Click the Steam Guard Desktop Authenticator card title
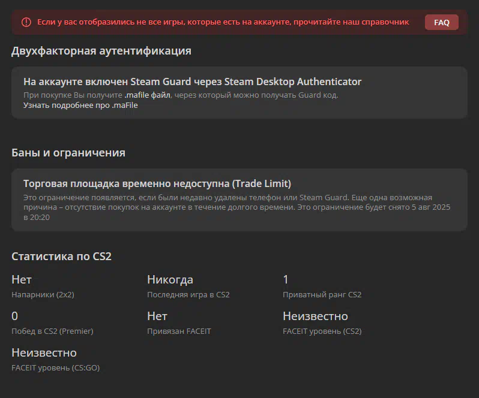Screen dimensions: 479x398 [x=193, y=82]
